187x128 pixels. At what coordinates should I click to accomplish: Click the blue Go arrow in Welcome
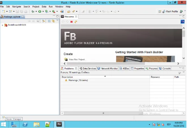[182, 22]
